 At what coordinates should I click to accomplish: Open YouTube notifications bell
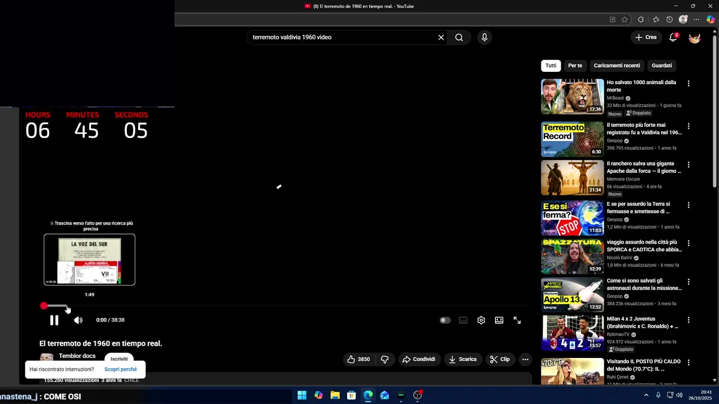[673, 38]
